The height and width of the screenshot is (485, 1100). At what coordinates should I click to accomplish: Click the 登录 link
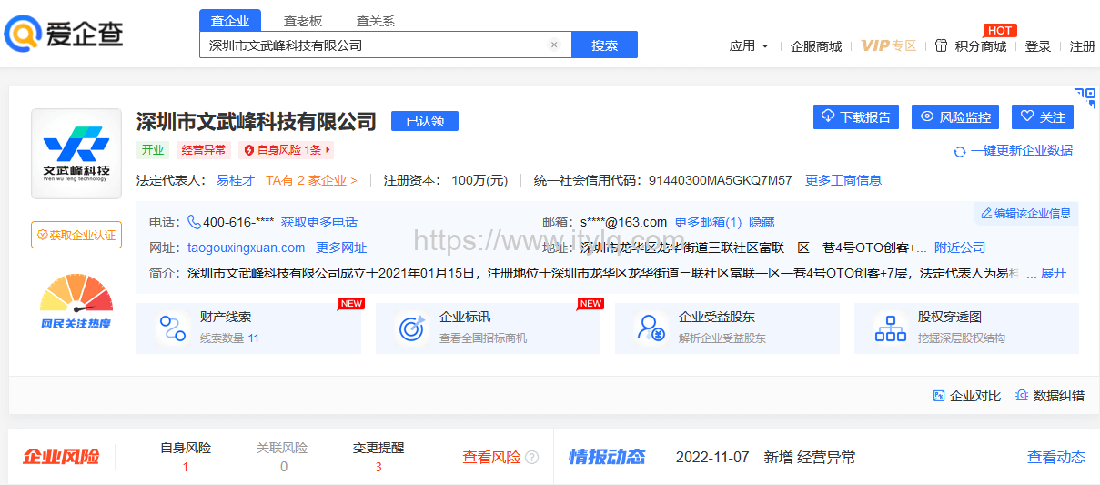coord(1038,46)
